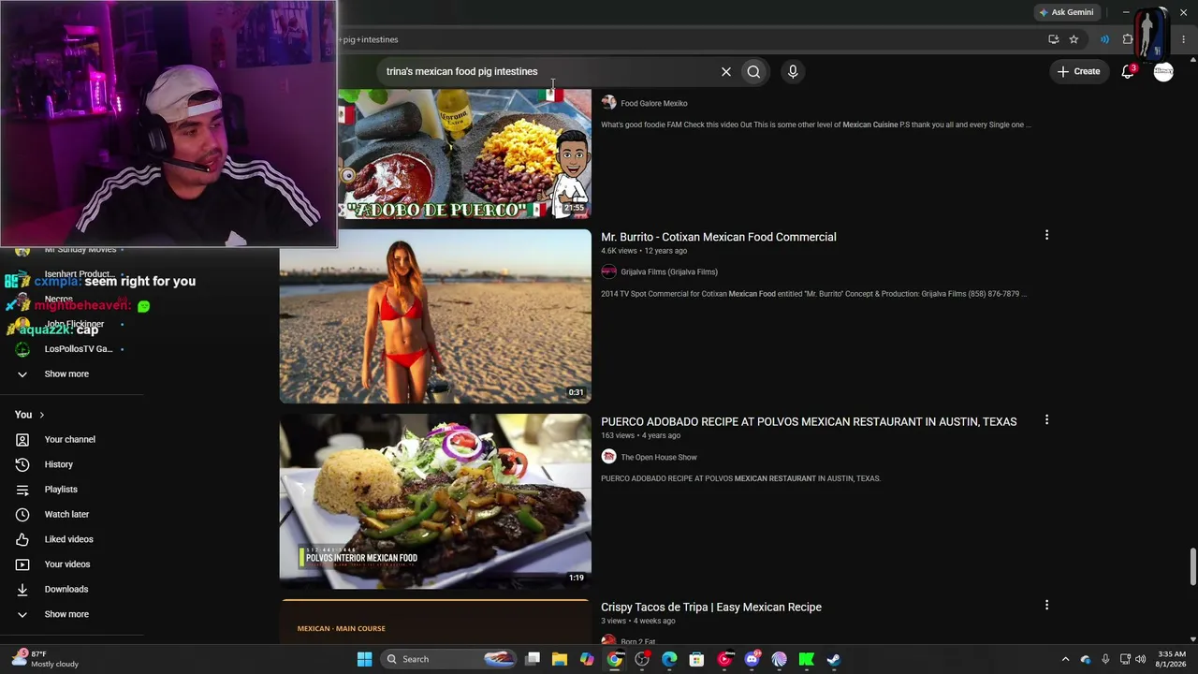Image resolution: width=1198 pixels, height=674 pixels.
Task: Open OBS Studio from the taskbar
Action: tap(642, 659)
